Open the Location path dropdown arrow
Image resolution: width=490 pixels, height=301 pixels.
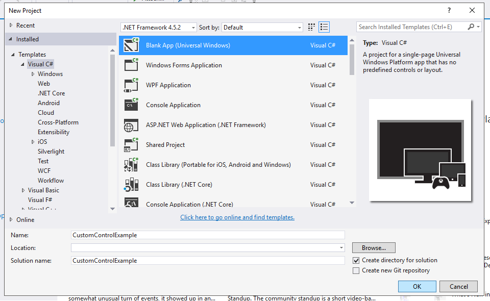[341, 248]
